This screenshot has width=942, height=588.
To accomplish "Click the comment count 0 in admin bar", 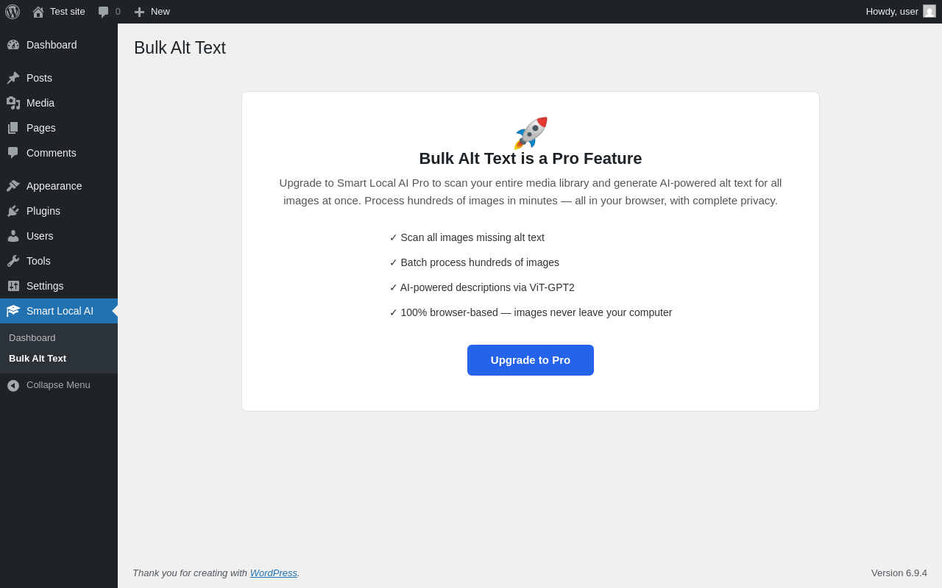I will (118, 12).
